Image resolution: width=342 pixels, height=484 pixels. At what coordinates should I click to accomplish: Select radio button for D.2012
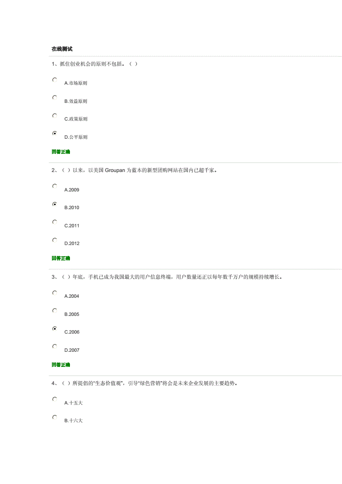pyautogui.click(x=54, y=240)
